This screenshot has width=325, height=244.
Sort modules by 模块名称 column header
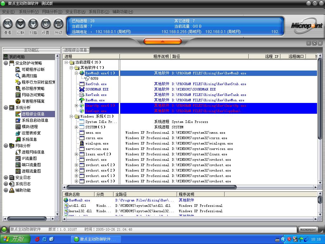pyautogui.click(x=79, y=194)
